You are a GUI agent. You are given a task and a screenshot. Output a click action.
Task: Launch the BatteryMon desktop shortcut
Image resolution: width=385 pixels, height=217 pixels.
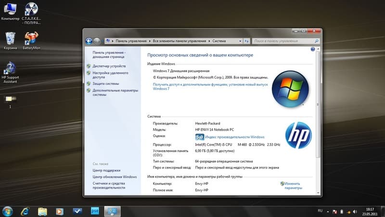point(31,41)
